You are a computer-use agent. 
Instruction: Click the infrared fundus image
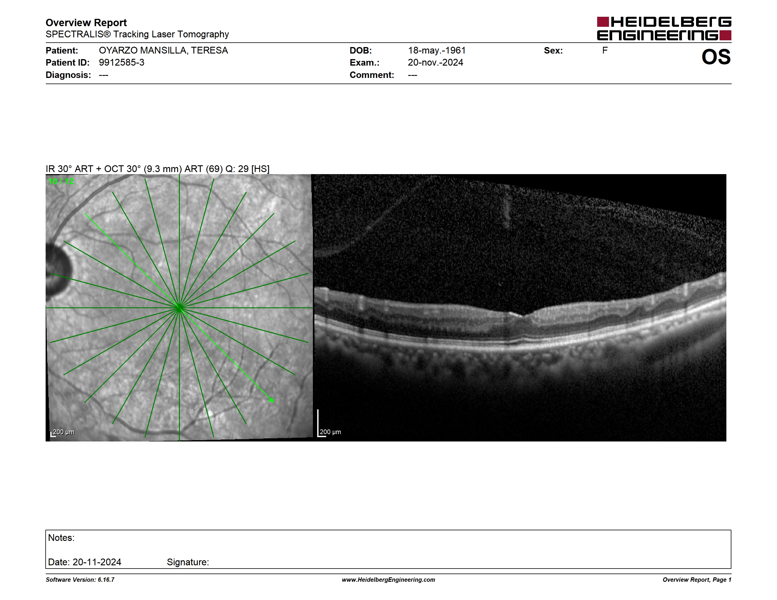179,308
